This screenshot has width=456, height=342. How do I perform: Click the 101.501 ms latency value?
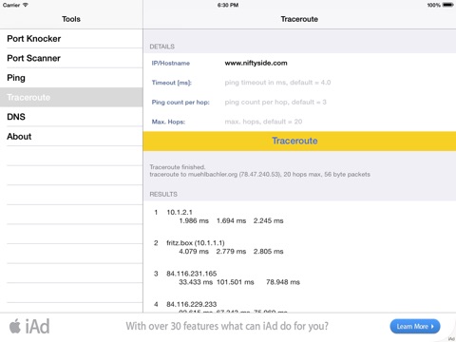(x=236, y=282)
